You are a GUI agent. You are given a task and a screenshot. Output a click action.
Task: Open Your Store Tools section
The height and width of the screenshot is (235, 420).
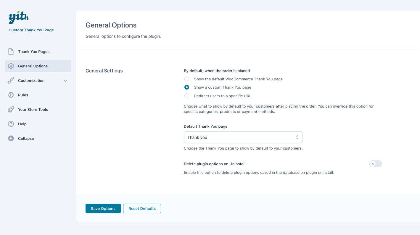point(33,109)
